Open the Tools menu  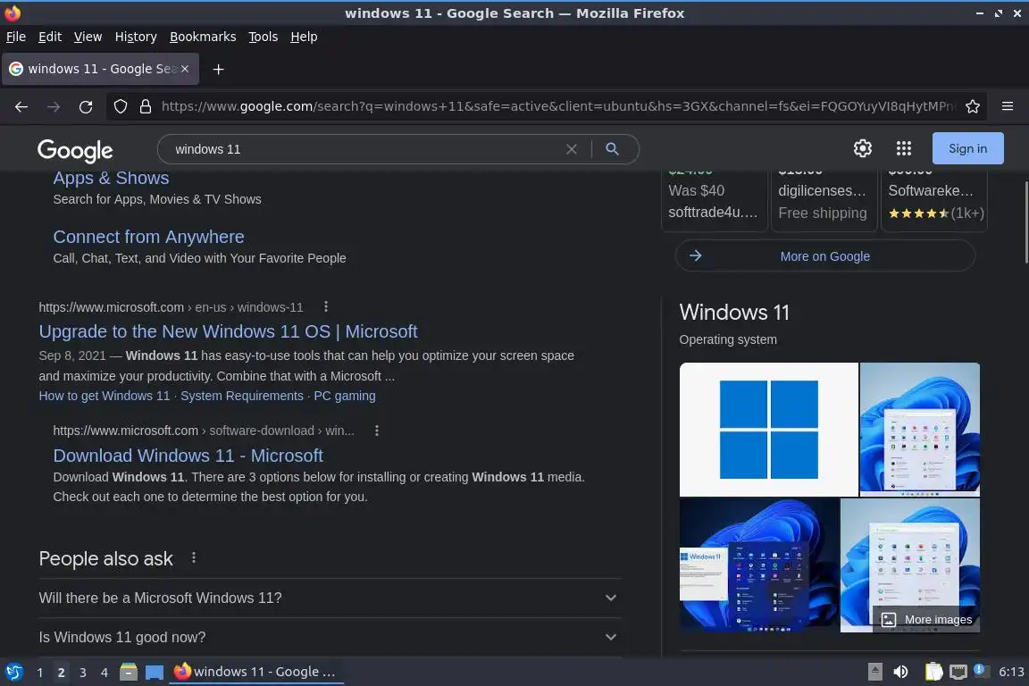click(x=264, y=37)
